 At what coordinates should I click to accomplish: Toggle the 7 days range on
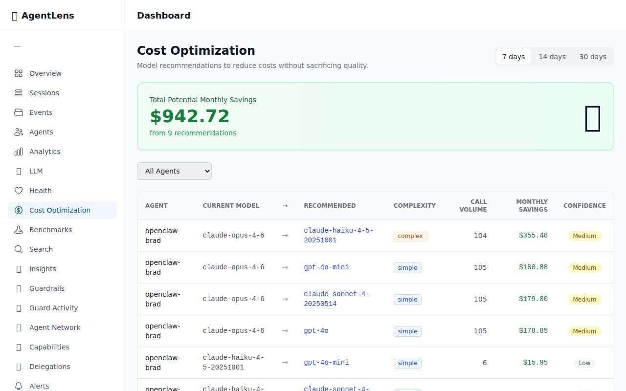513,56
